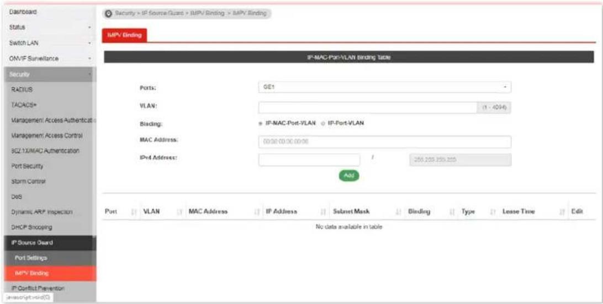Sort table by Binding column arrows
The height and width of the screenshot is (304, 603).
coord(452,212)
